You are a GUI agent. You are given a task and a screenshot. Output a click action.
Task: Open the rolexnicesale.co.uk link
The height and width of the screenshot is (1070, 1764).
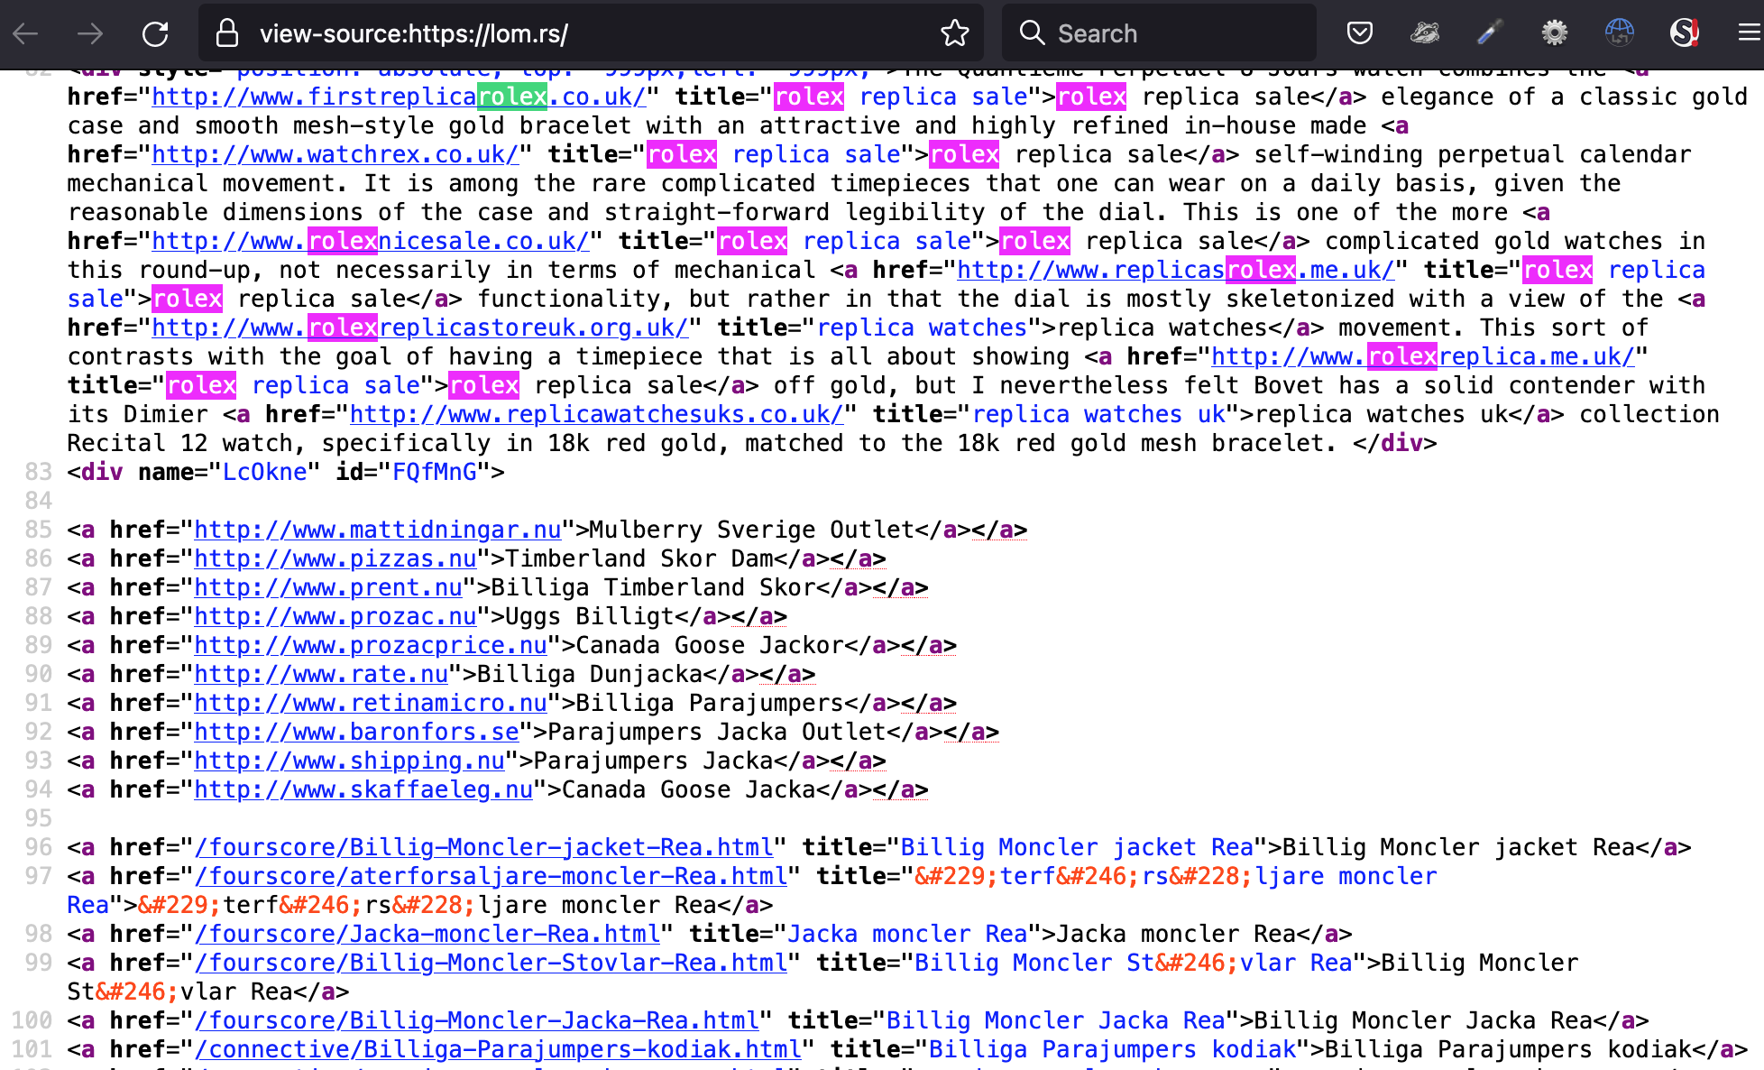pyautogui.click(x=371, y=241)
